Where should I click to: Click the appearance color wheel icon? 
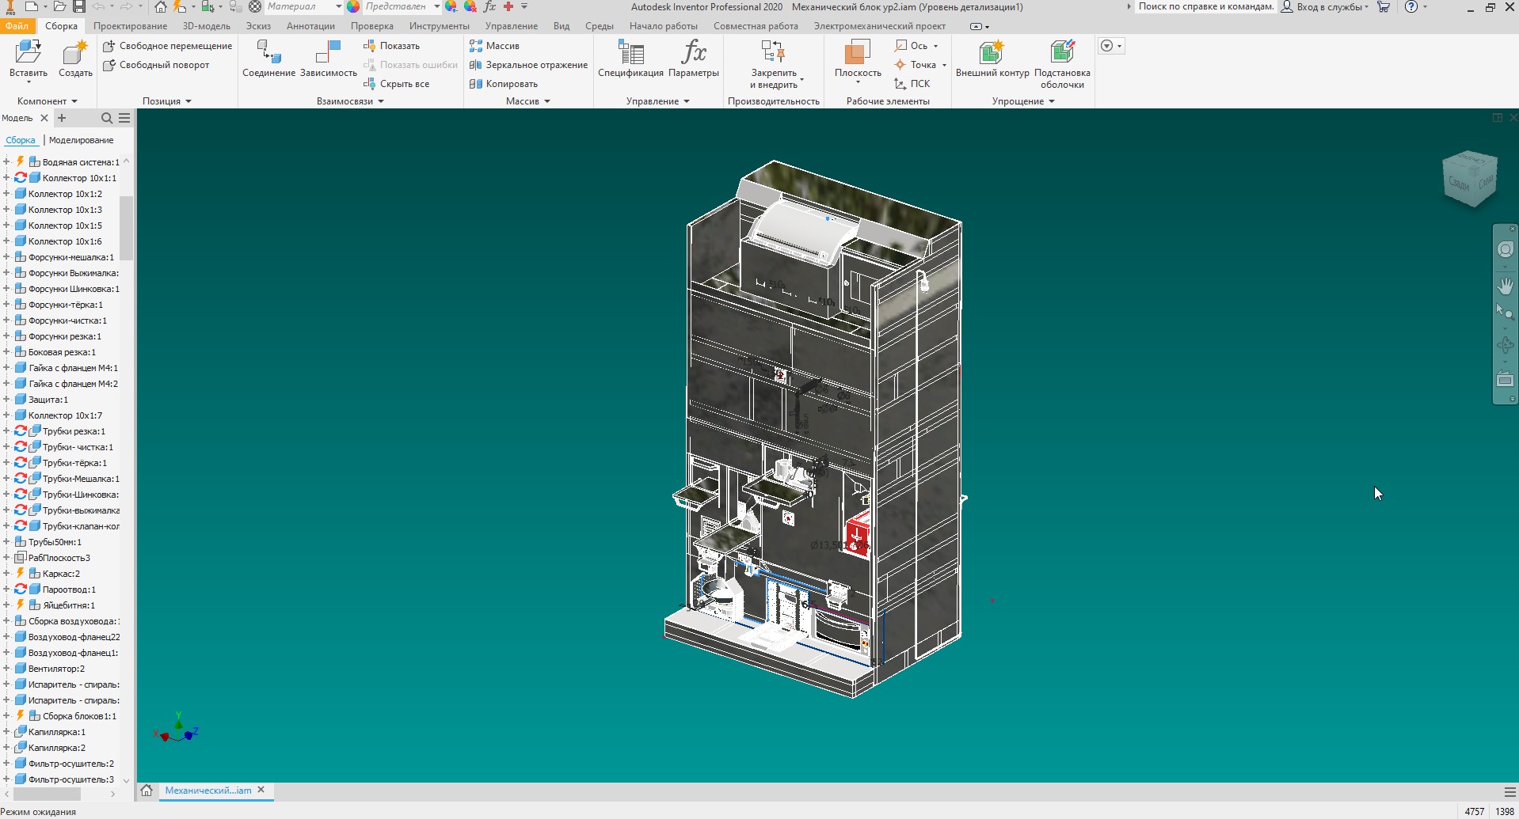[353, 6]
